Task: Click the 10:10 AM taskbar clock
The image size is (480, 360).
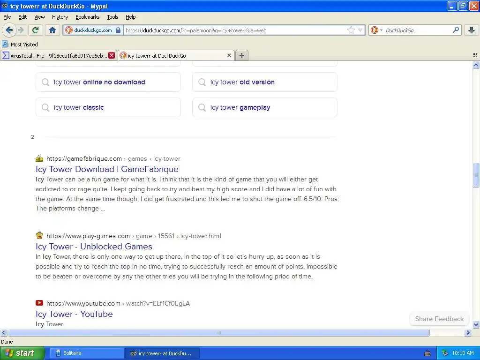Action: (463, 353)
